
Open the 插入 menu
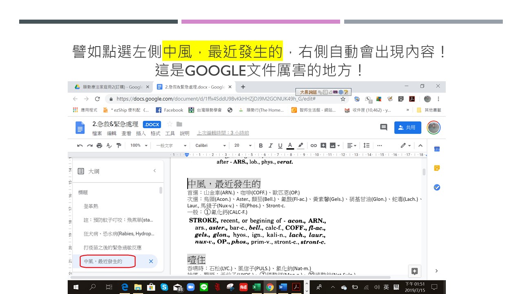[141, 133]
